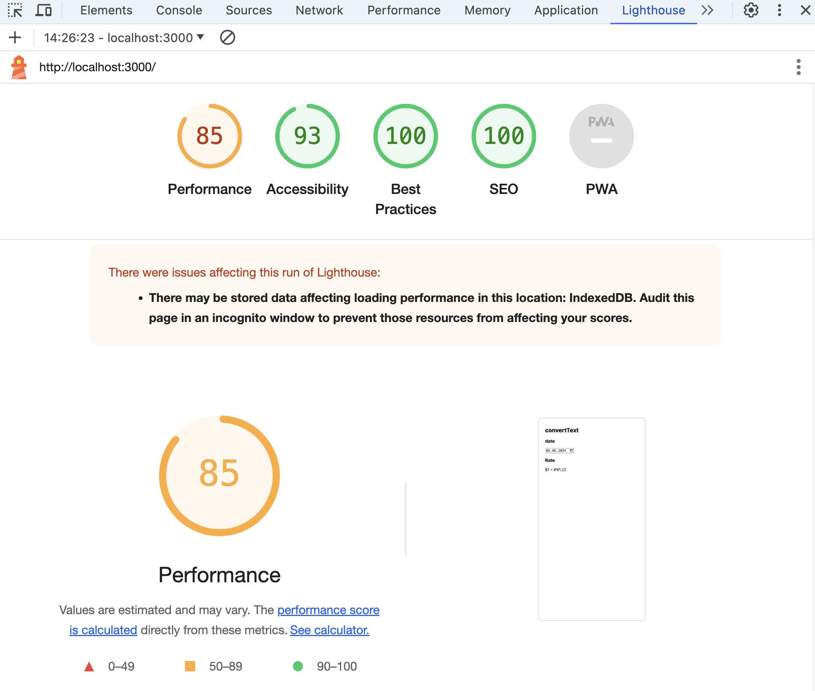This screenshot has width=815, height=691.
Task: Switch to the Console tab
Action: (x=179, y=10)
